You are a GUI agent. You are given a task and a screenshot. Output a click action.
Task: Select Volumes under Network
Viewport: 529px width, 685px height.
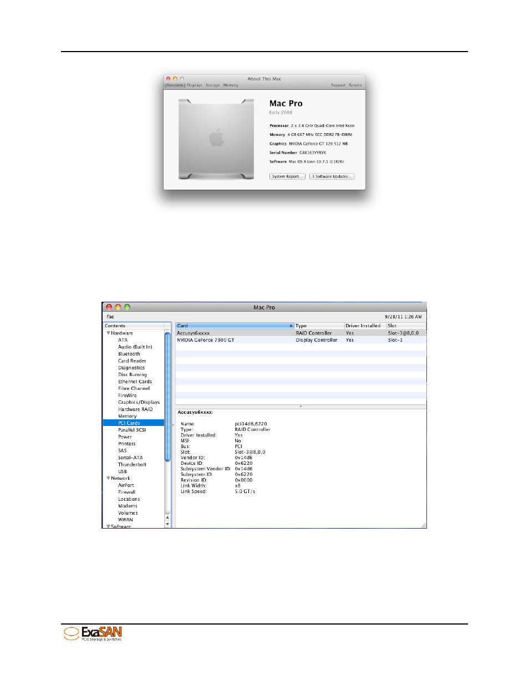[128, 513]
